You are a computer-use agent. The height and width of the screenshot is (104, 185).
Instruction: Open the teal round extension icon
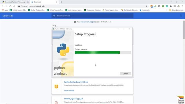(167, 6)
